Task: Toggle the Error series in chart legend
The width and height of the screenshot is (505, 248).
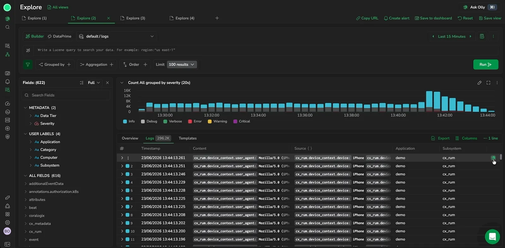Action: pyautogui.click(x=195, y=121)
